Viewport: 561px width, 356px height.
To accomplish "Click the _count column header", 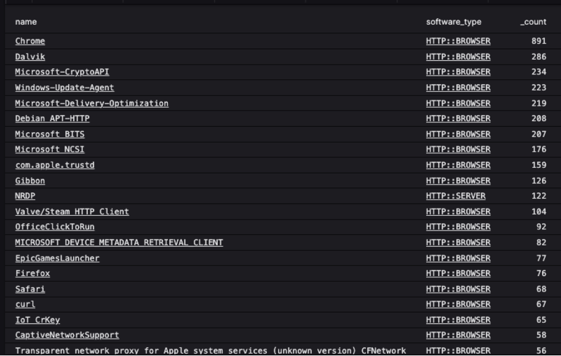I will coord(533,22).
